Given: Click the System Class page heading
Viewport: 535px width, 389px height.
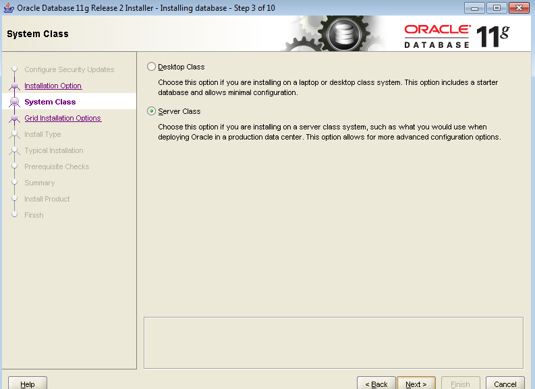Looking at the screenshot, I should tap(38, 34).
